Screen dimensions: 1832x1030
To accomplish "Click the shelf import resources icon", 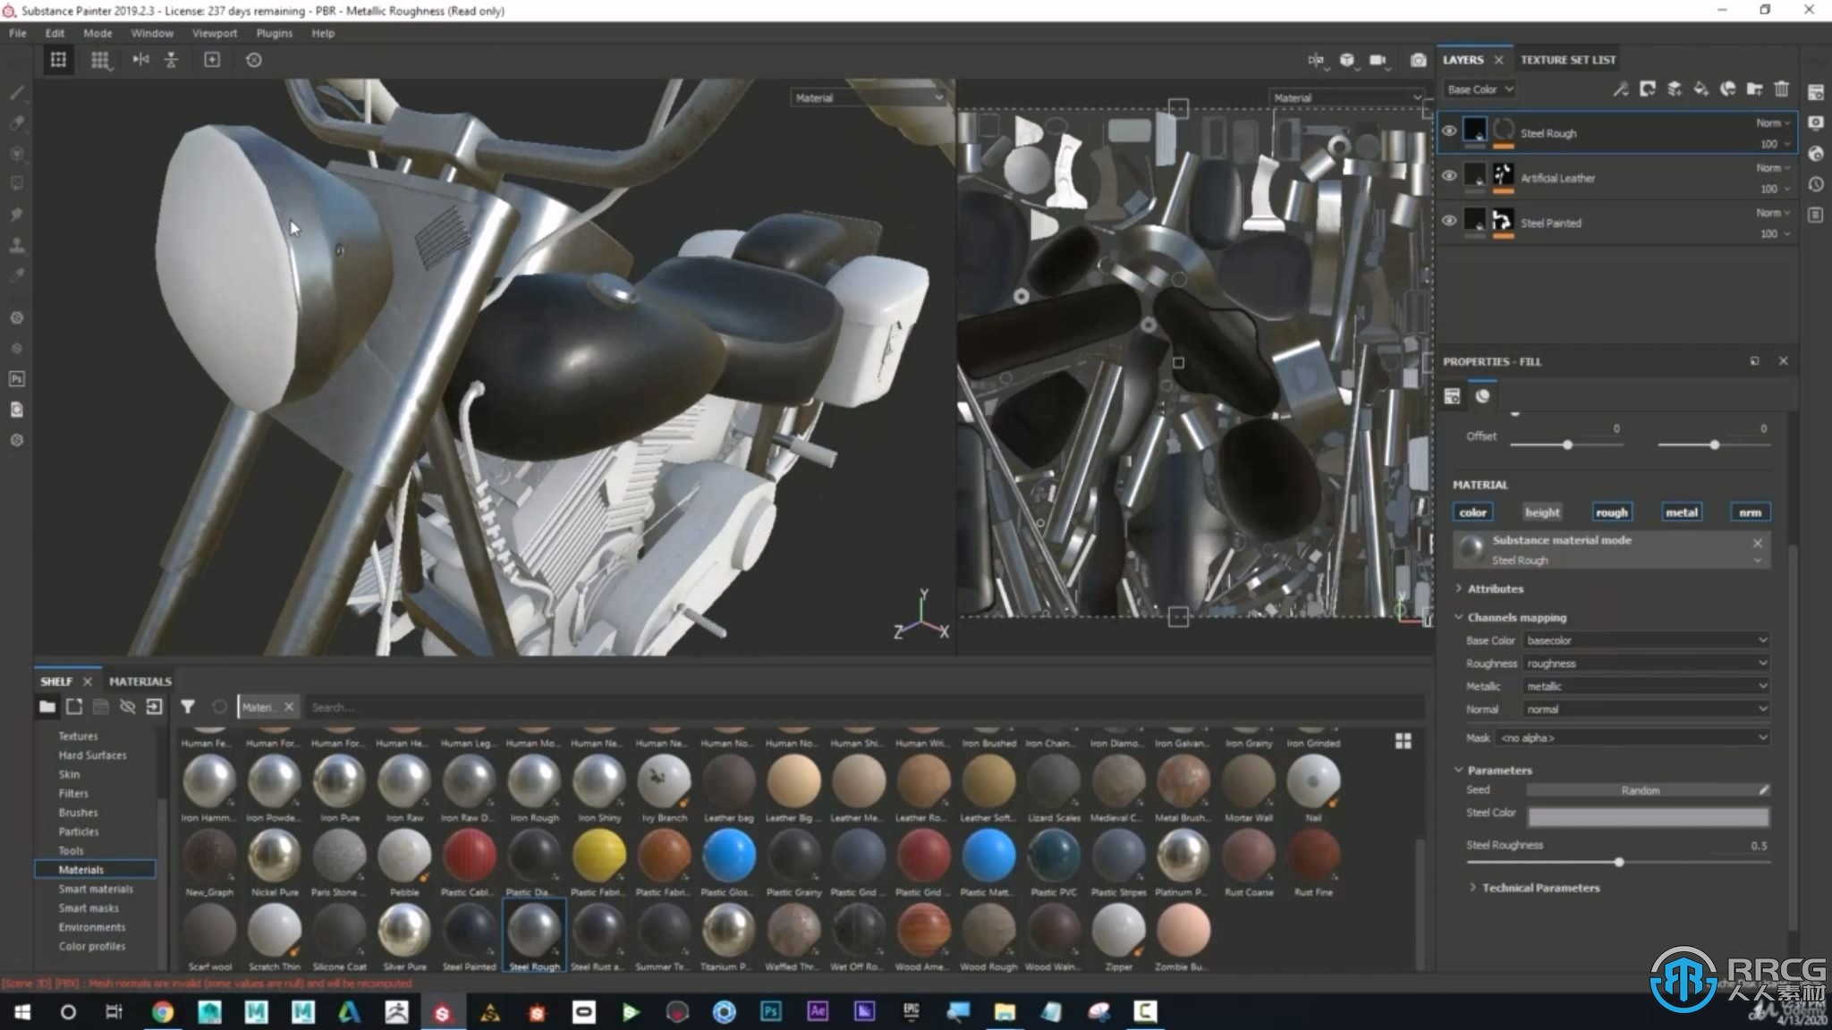I will click(155, 707).
